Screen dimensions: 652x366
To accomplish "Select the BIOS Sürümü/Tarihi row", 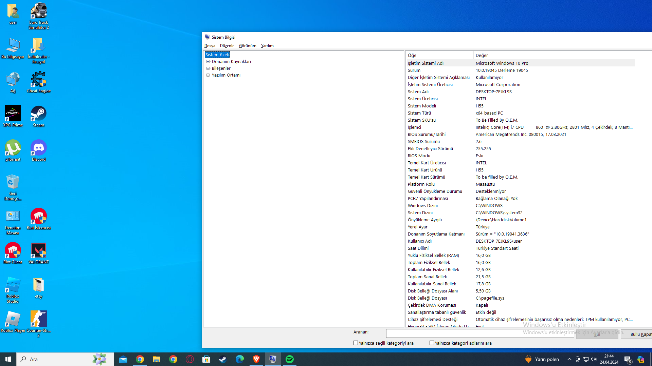I will click(x=520, y=135).
